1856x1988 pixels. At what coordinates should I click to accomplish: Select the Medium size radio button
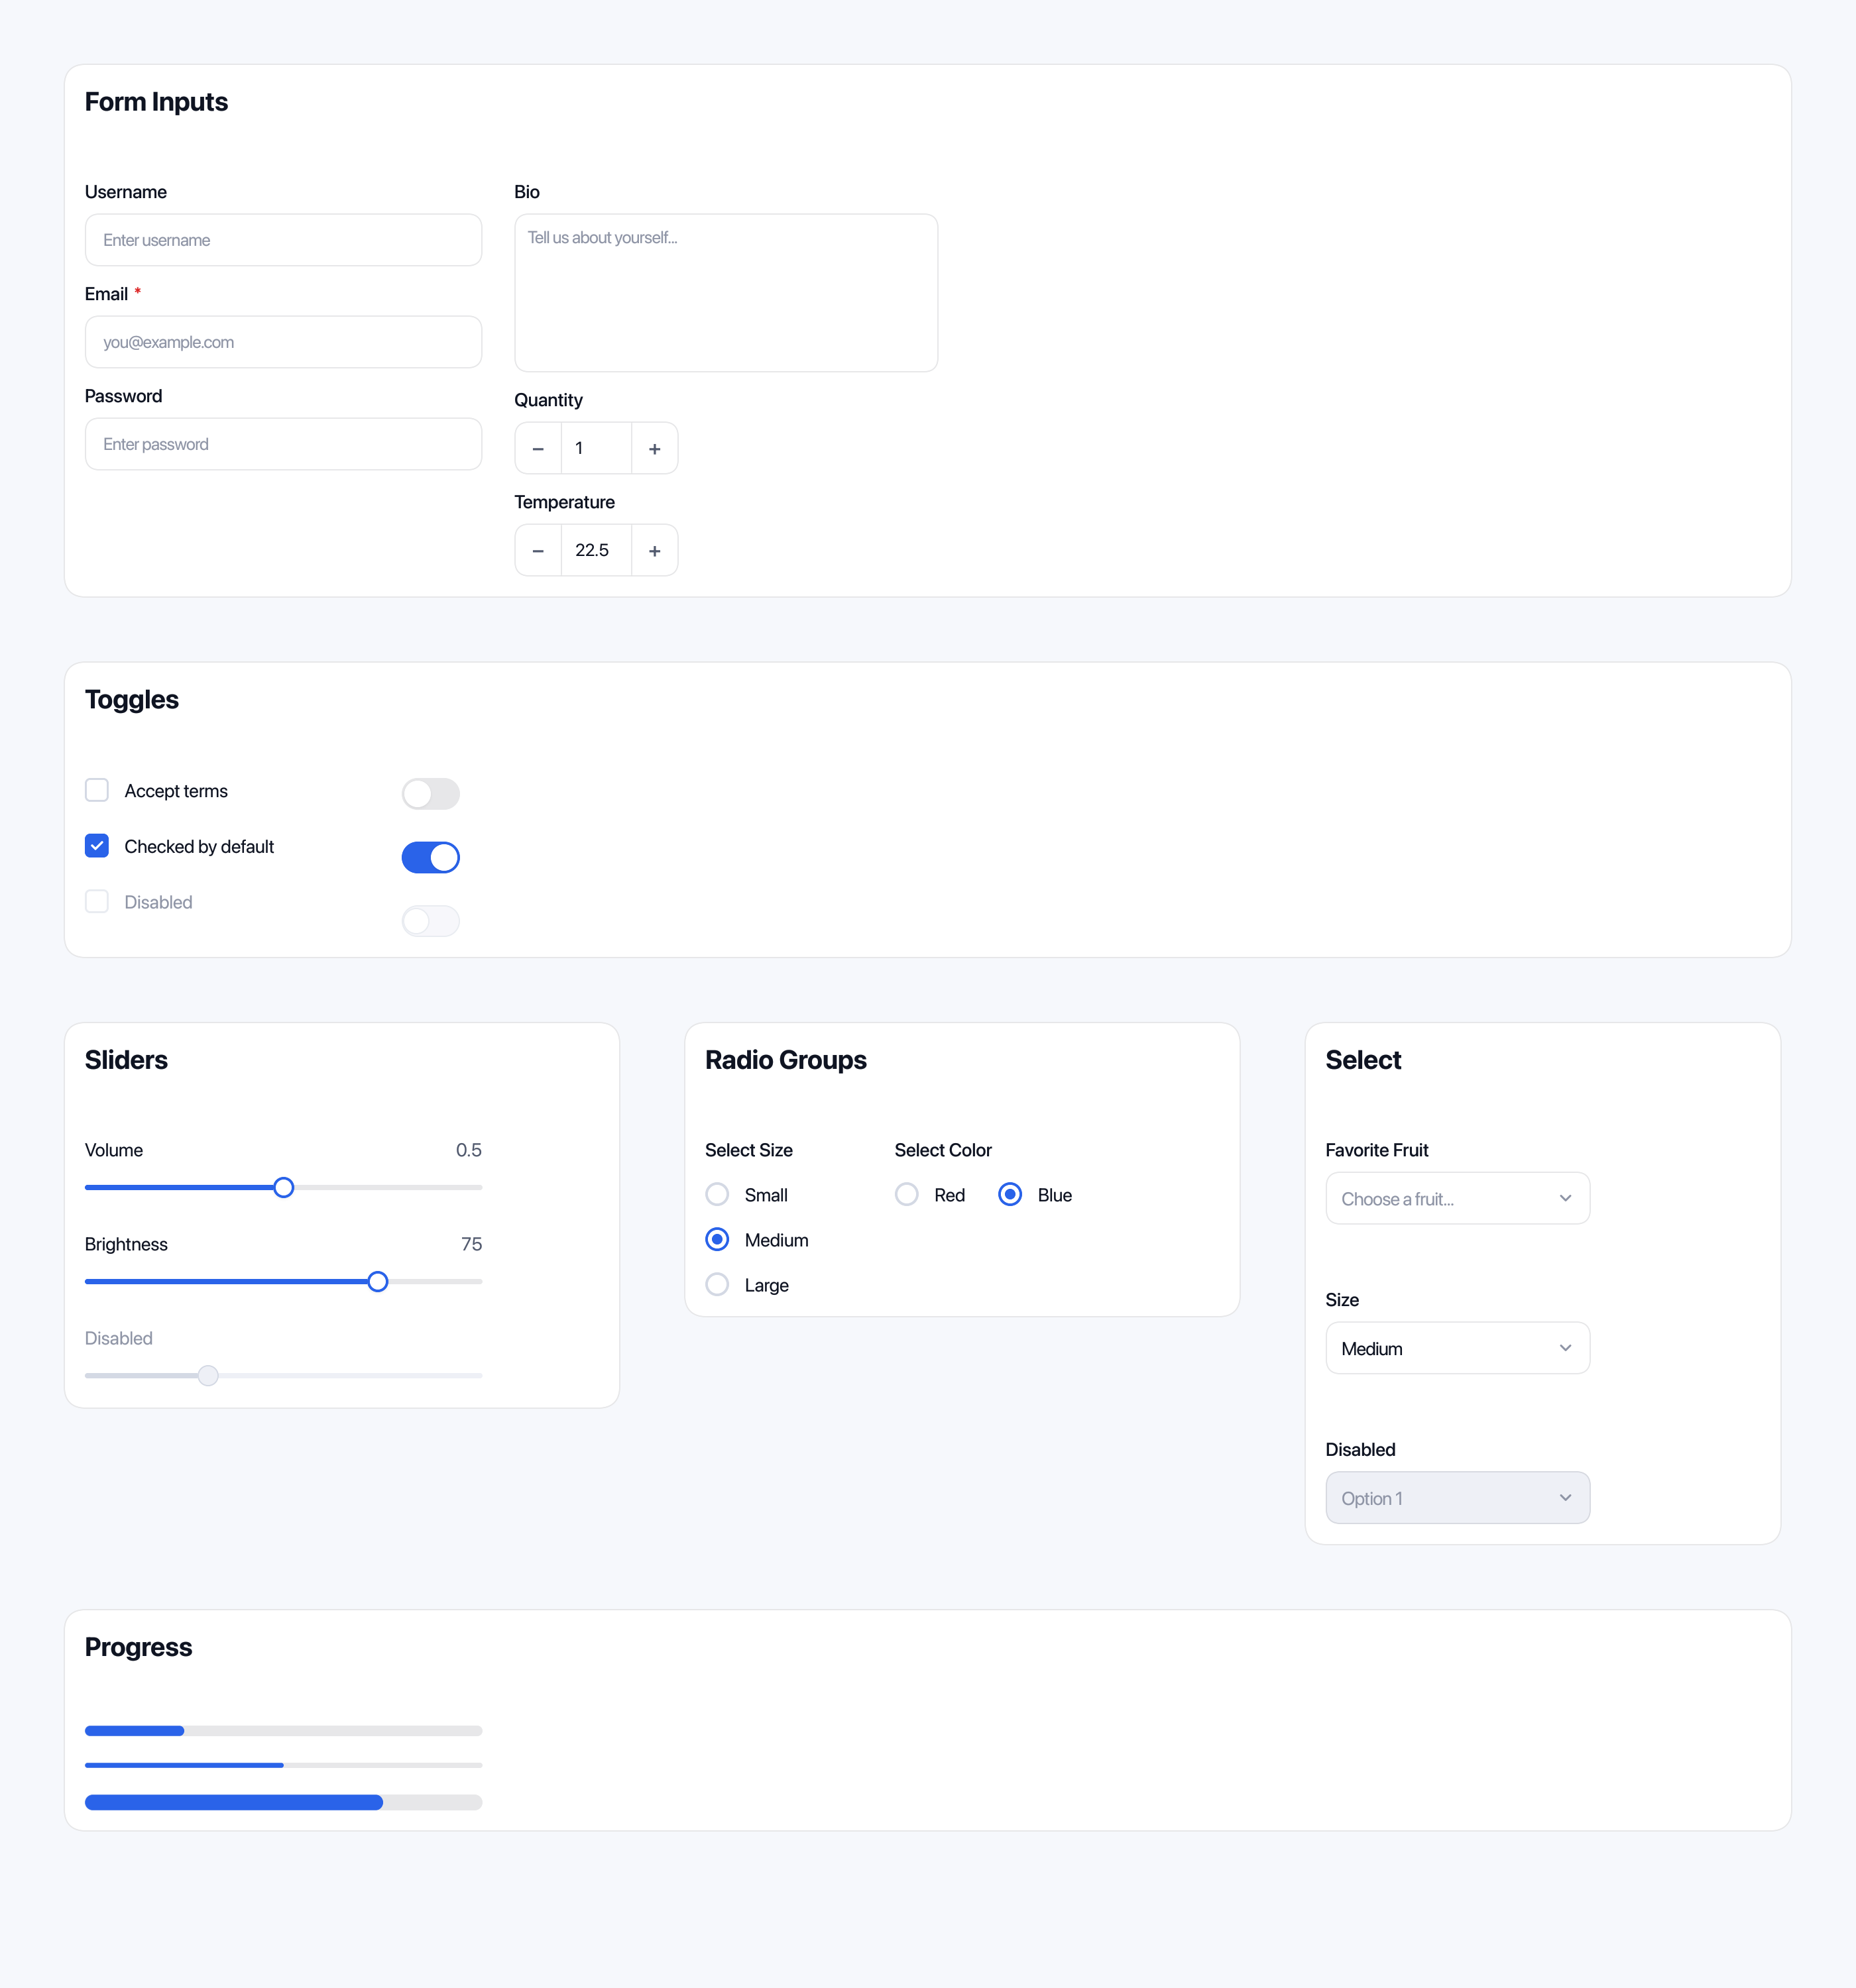[717, 1240]
